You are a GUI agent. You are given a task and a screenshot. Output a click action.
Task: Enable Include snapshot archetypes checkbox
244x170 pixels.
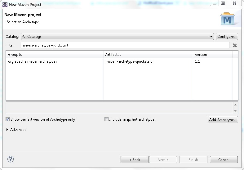106,119
